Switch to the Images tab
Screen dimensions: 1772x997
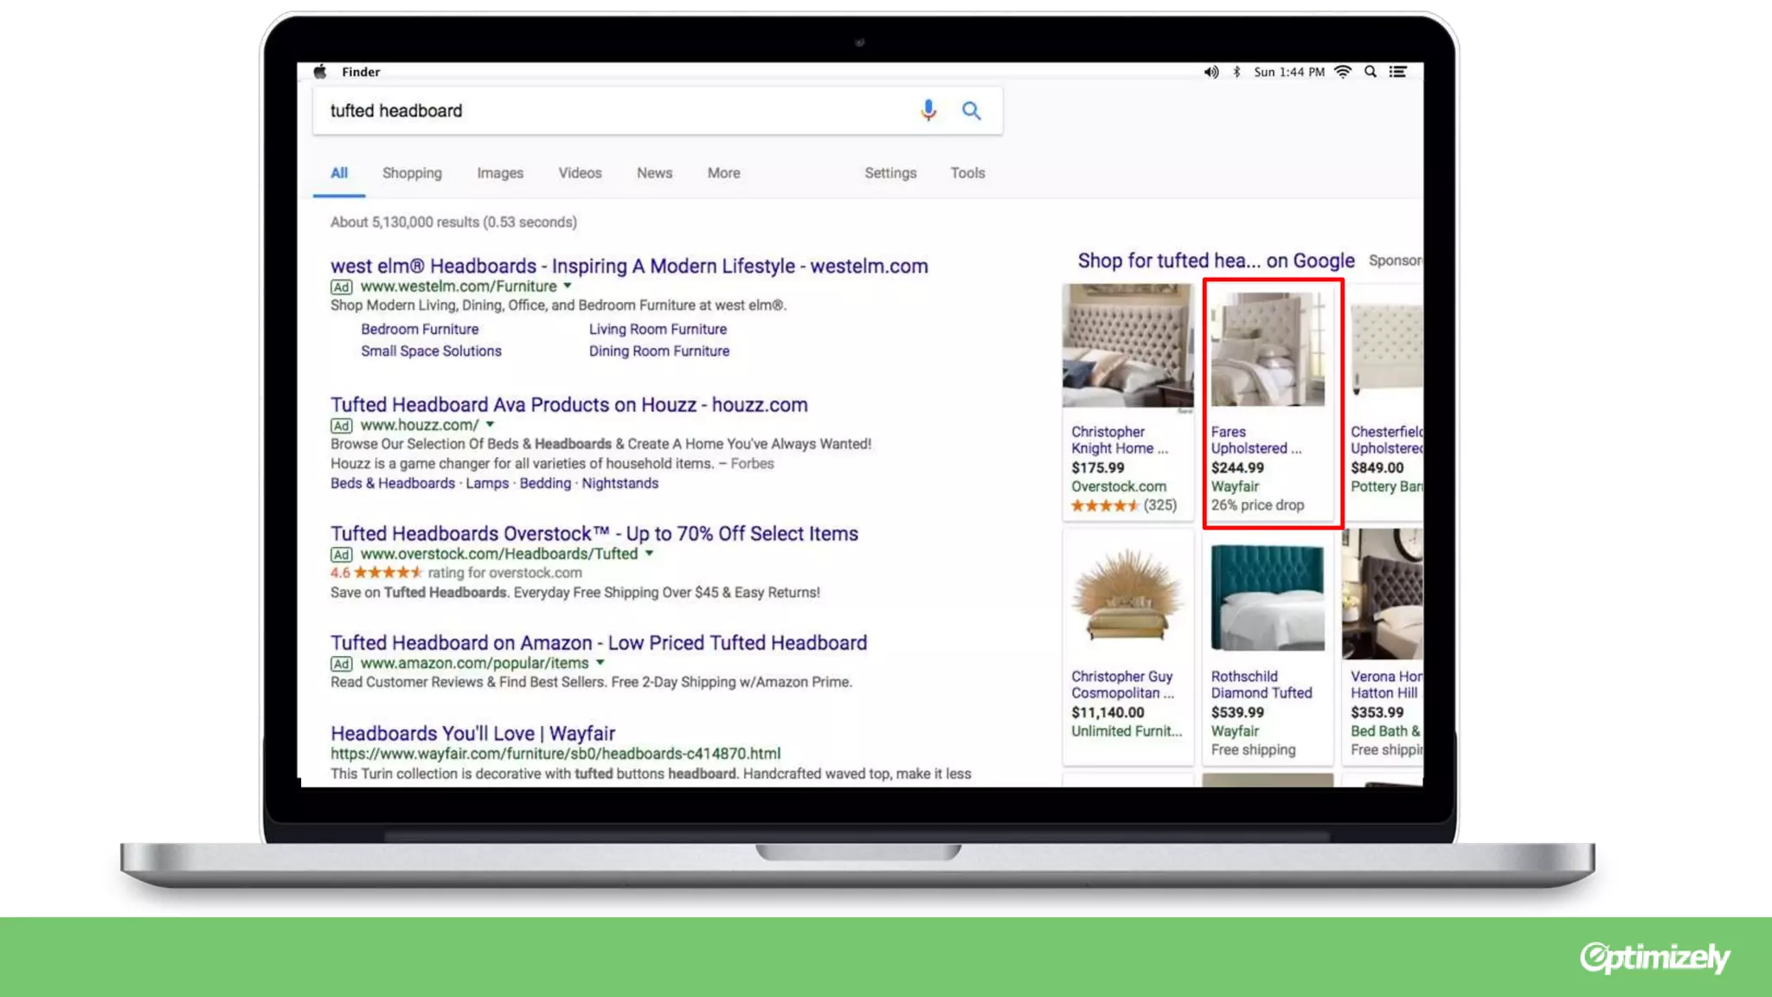[500, 173]
